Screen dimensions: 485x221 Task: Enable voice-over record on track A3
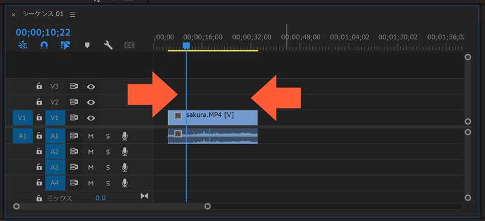[125, 167]
